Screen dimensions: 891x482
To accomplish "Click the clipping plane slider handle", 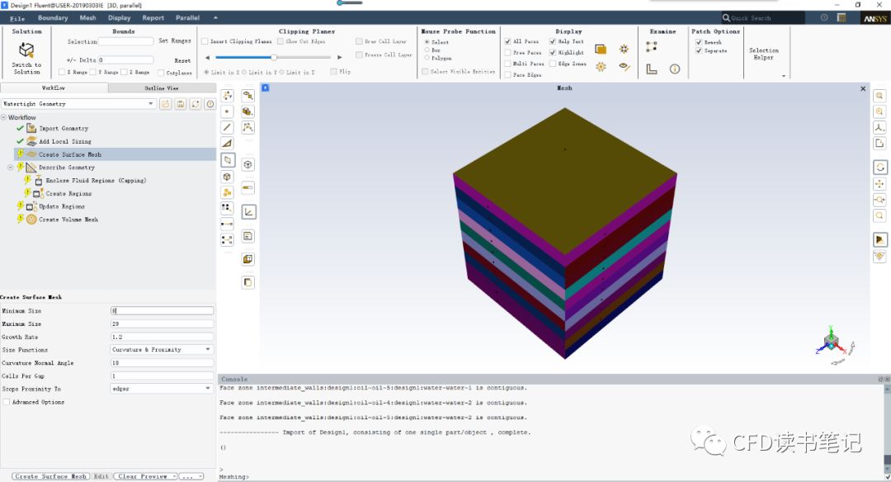I will coord(273,57).
